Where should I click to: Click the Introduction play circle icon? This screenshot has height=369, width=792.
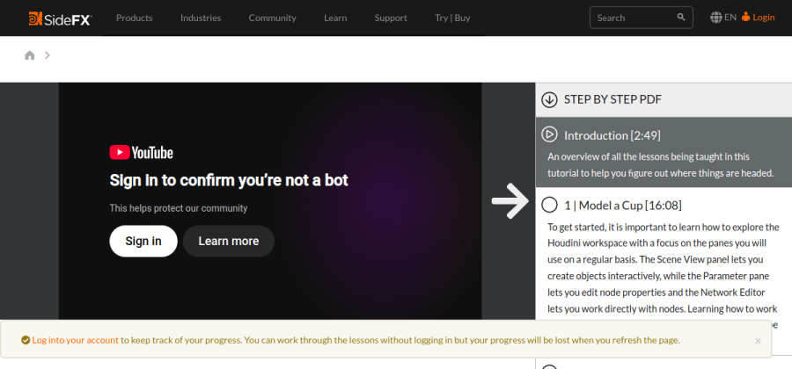tap(549, 134)
